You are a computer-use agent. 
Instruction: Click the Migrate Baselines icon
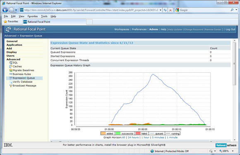[x=11, y=70]
